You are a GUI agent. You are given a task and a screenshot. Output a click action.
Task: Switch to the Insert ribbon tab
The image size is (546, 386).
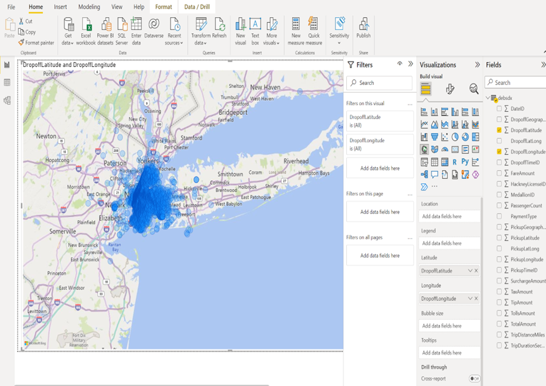(60, 7)
